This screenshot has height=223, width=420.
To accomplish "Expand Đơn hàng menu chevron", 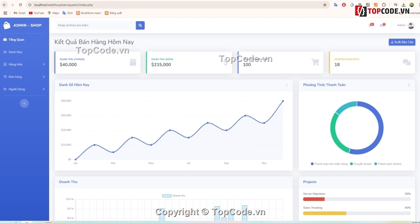I will tap(44, 77).
